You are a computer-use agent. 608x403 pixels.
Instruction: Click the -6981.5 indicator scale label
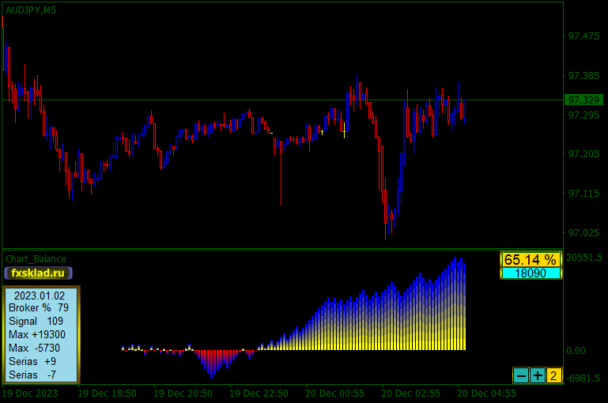point(584,379)
